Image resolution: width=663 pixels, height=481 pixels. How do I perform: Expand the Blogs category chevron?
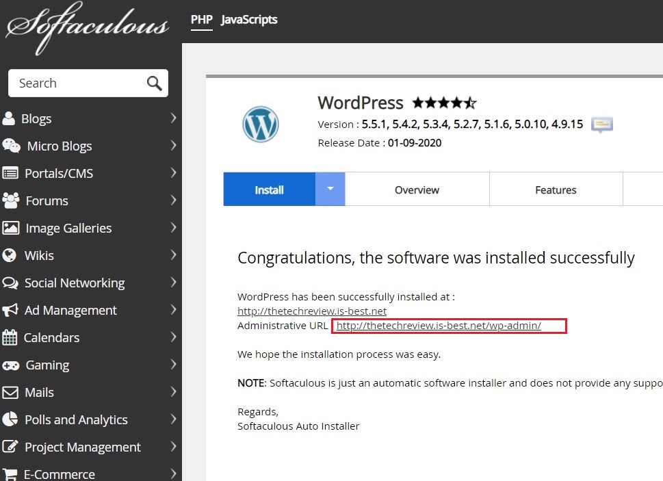(173, 118)
